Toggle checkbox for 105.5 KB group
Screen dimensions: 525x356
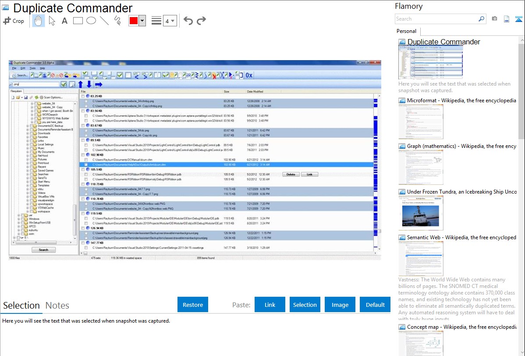point(83,169)
